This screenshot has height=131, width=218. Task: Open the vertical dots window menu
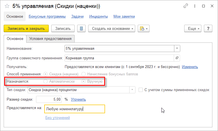(x=195, y=6)
